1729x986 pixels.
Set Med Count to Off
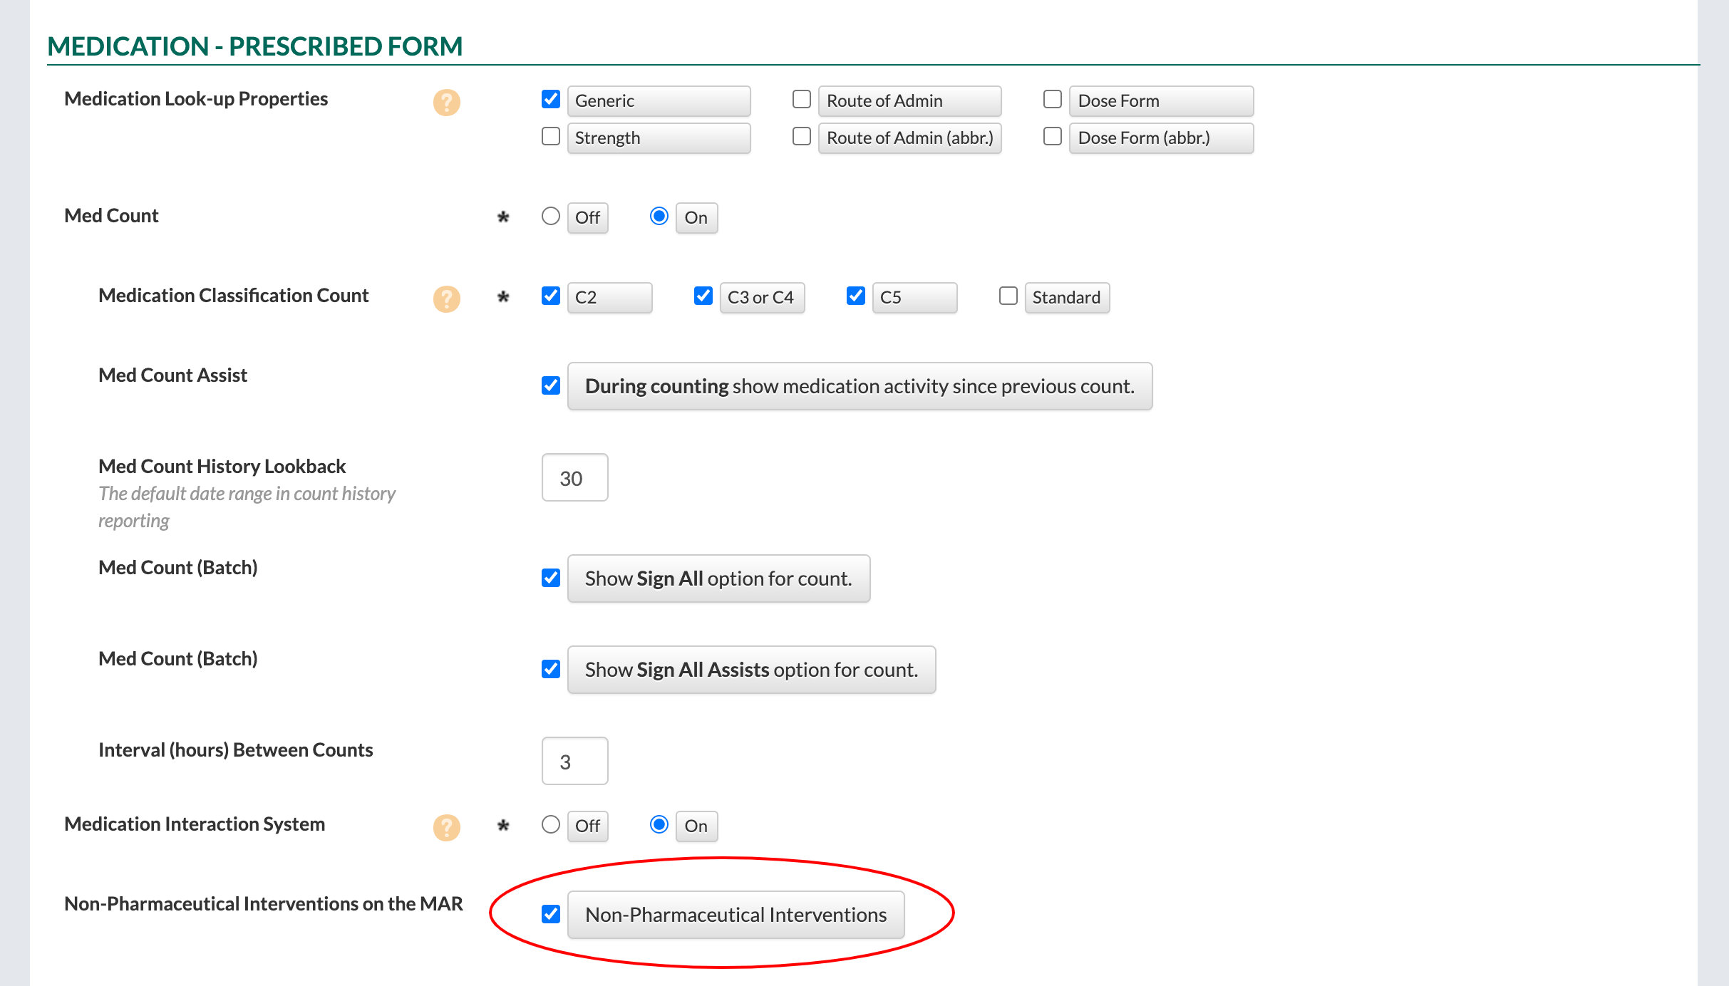550,216
